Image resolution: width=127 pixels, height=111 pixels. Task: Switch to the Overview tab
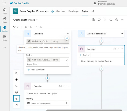tap(61, 11)
